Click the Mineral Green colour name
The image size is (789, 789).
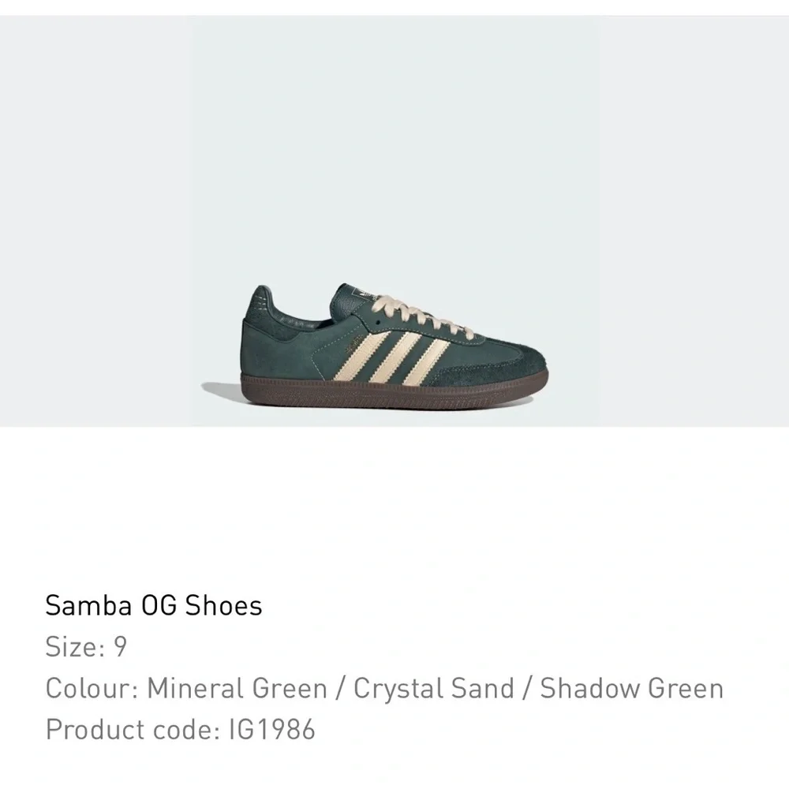pyautogui.click(x=237, y=688)
